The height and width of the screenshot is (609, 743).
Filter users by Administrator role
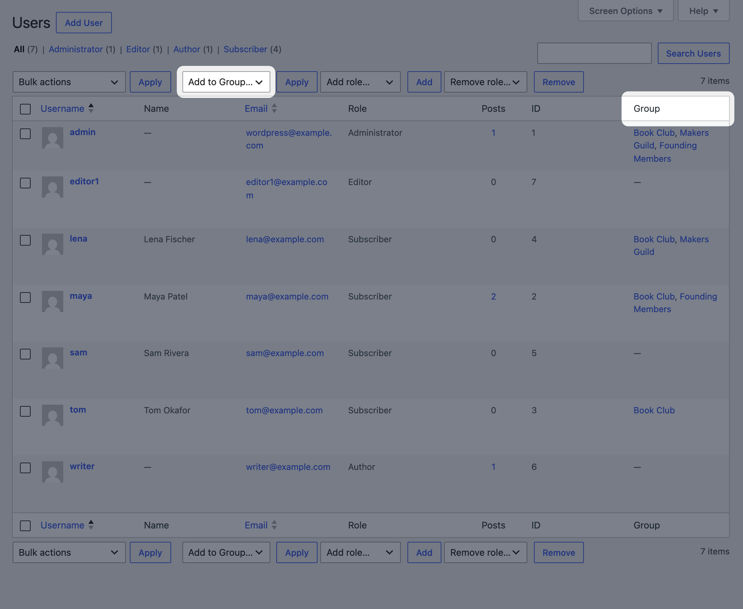pyautogui.click(x=76, y=49)
